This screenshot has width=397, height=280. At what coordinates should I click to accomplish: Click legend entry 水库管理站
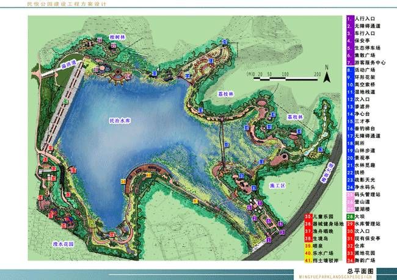click(363, 224)
